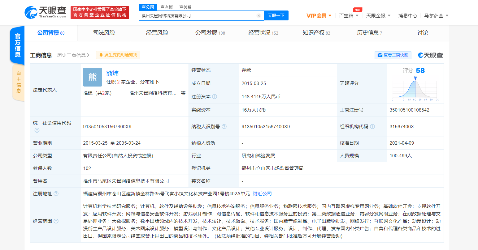The width and height of the screenshot is (478, 250).
Task: Click the credit code 9135010531567400X9 under 统一社会信用代码
Action: pyautogui.click(x=107, y=127)
